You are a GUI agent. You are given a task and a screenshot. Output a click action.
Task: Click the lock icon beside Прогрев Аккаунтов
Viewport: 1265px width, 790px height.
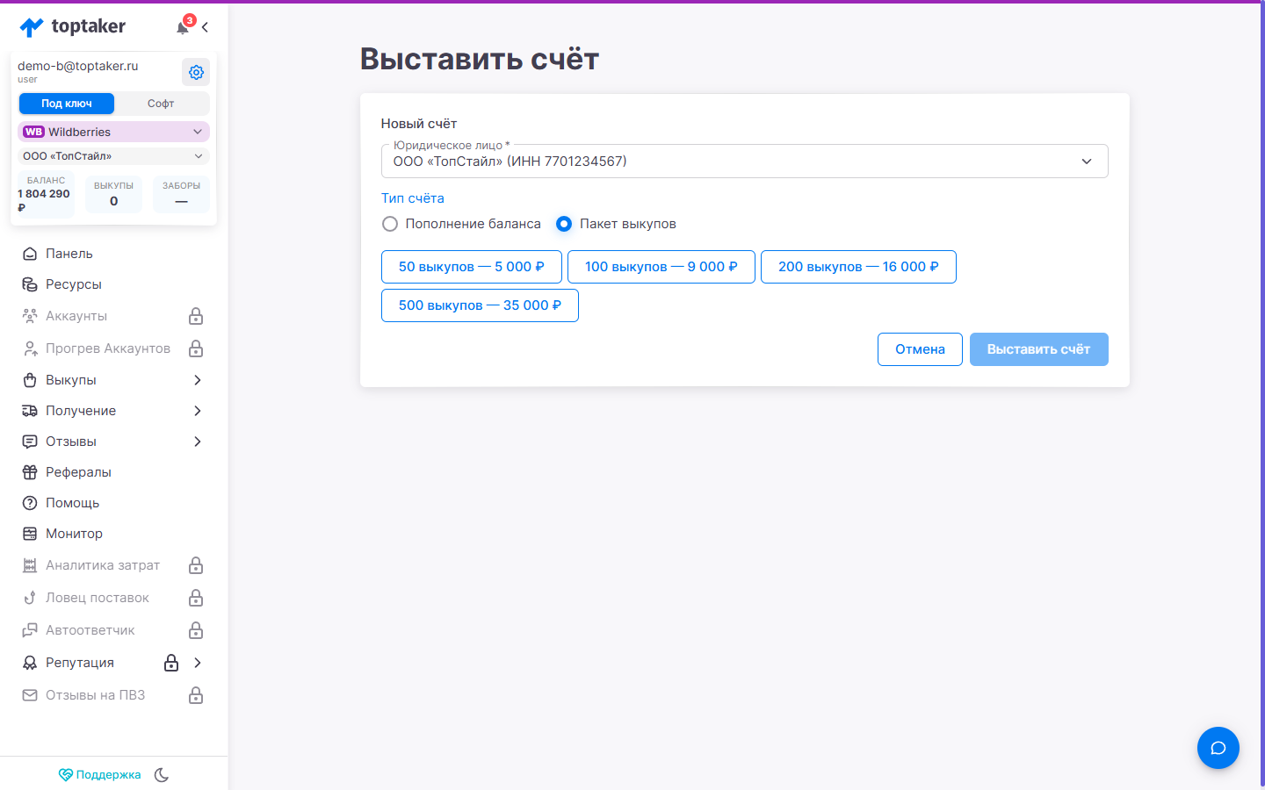196,348
